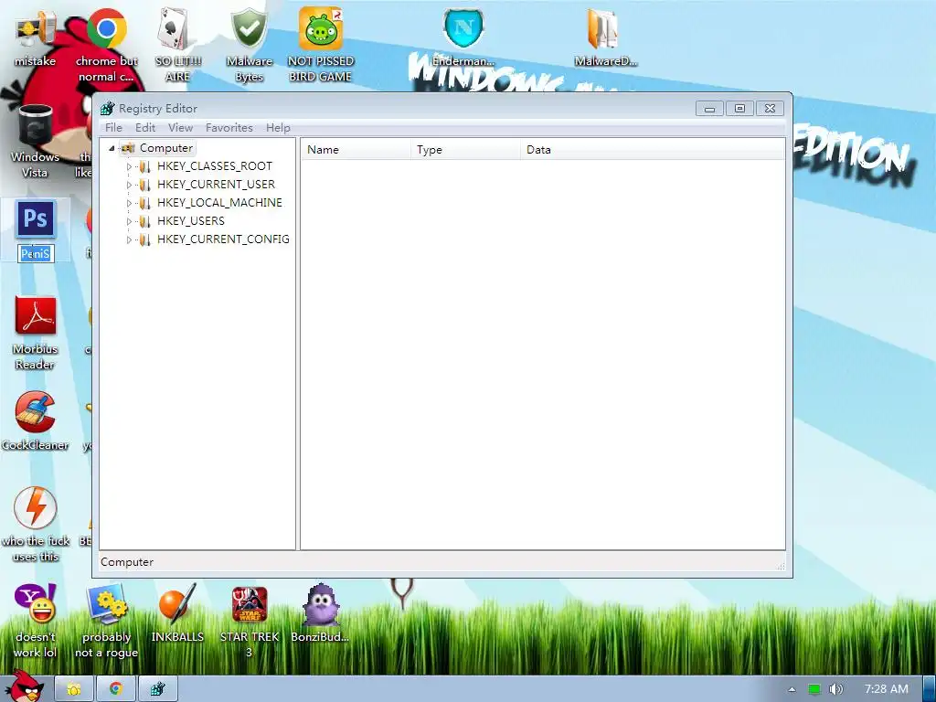The height and width of the screenshot is (702, 936).
Task: Select the NOT PISSED BIRD GAME icon
Action: click(x=321, y=46)
